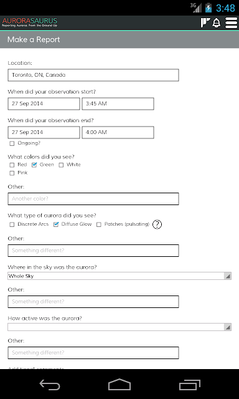Tap the notification bell icon
Image resolution: width=239 pixels, height=399 pixels.
pyautogui.click(x=217, y=23)
